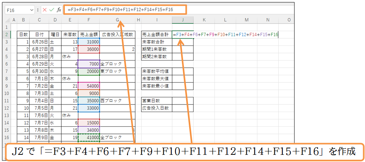Click the 6月26日 date cell
The image size is (365, 162).
39,42
